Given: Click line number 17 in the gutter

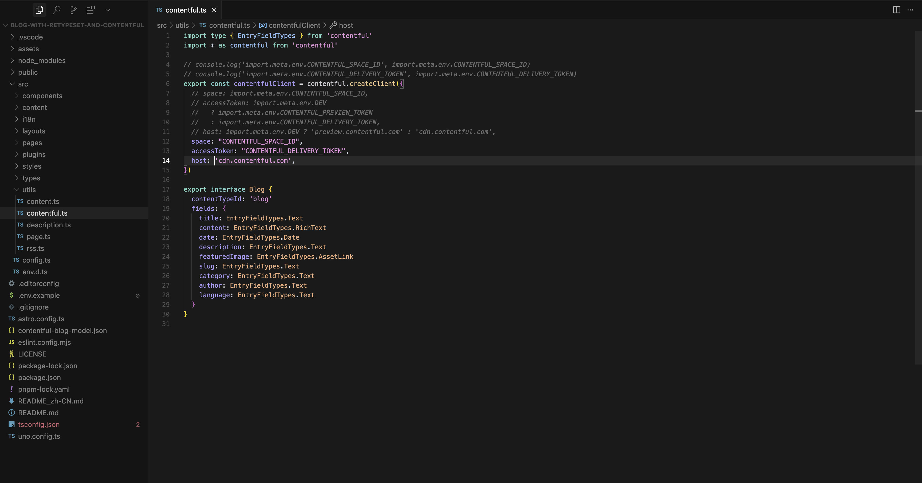Looking at the screenshot, I should click(x=166, y=189).
